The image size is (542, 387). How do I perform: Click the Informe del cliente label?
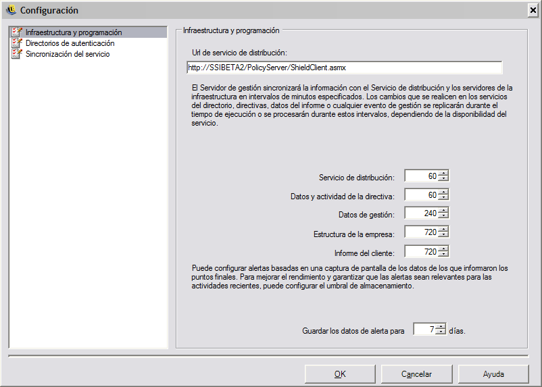(x=364, y=253)
